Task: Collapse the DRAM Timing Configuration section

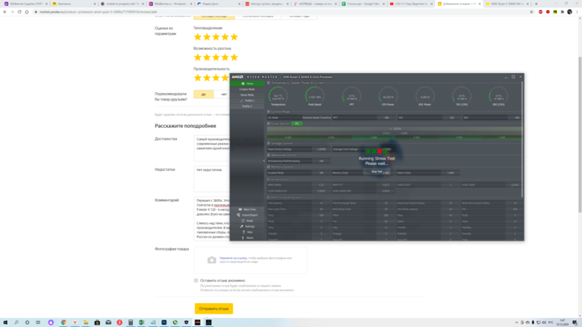Action: (269, 198)
